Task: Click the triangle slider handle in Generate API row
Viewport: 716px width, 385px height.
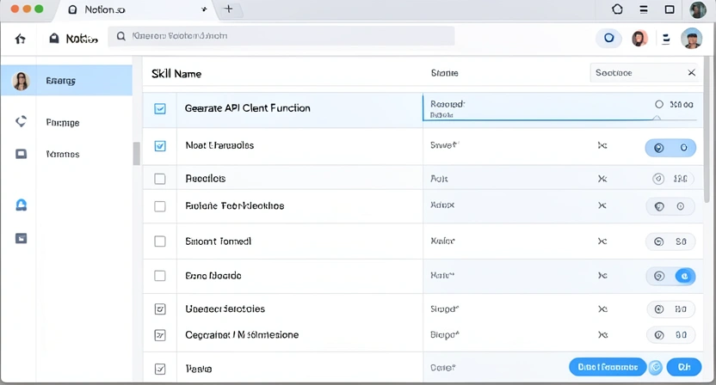Action: 657,118
